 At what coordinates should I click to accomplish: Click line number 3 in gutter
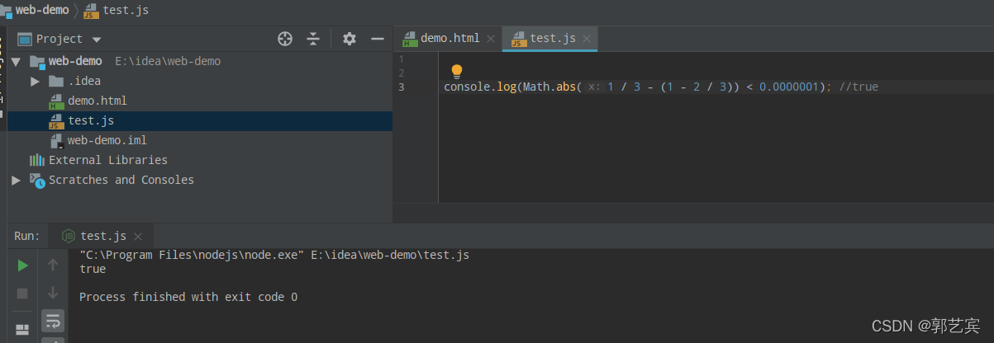(x=401, y=87)
